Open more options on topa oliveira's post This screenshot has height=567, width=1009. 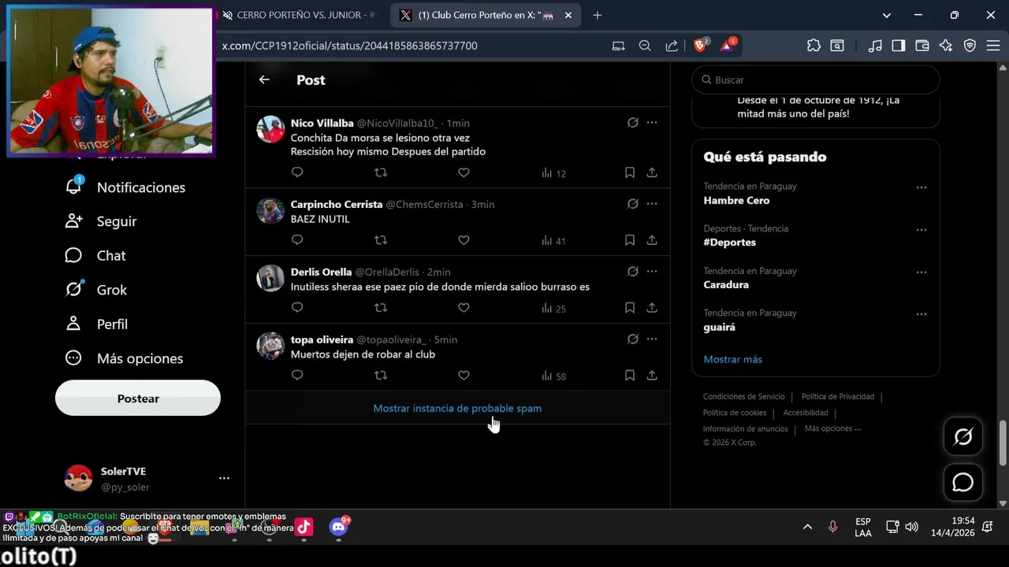[652, 339]
